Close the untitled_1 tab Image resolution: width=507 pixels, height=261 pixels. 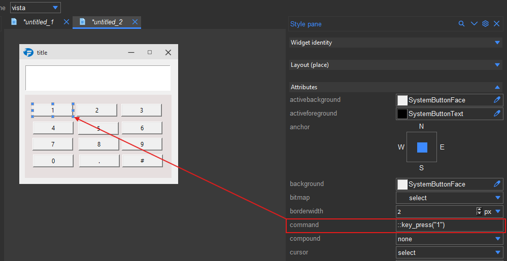(66, 22)
